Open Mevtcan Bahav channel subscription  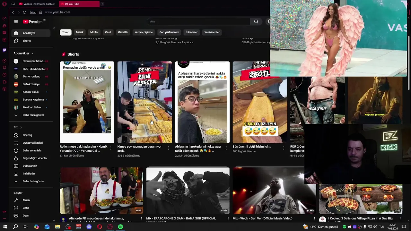click(31, 107)
